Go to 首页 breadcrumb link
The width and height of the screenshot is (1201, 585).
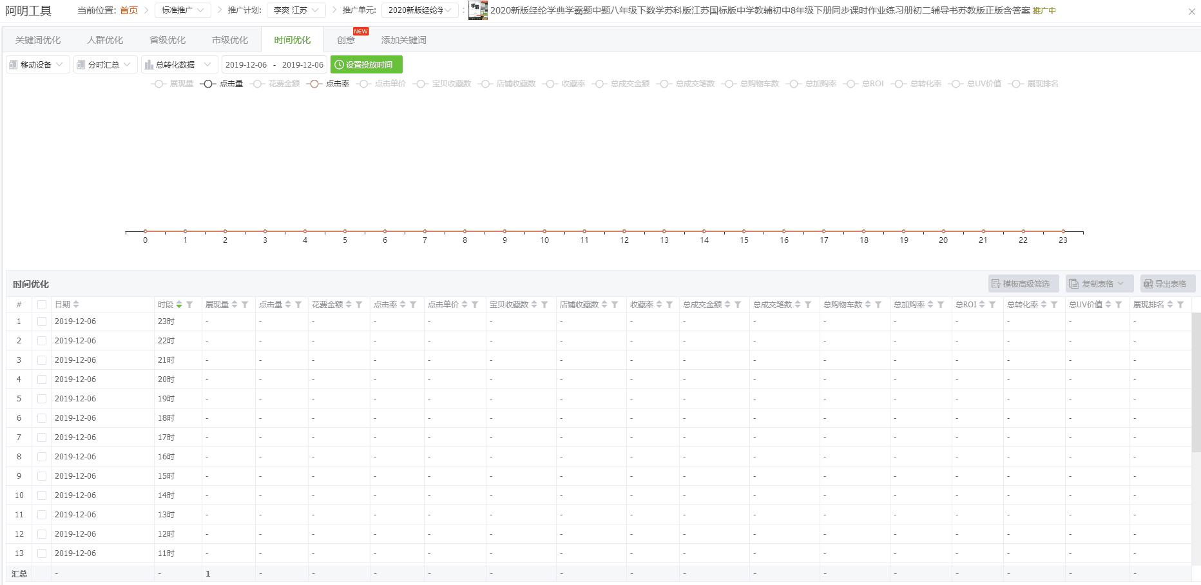129,10
